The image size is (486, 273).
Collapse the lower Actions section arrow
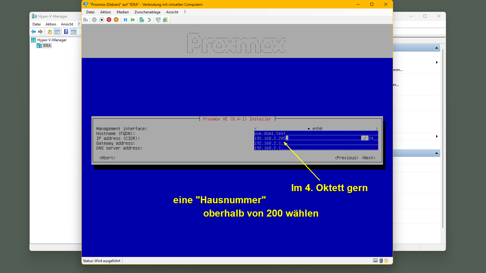pyautogui.click(x=436, y=153)
